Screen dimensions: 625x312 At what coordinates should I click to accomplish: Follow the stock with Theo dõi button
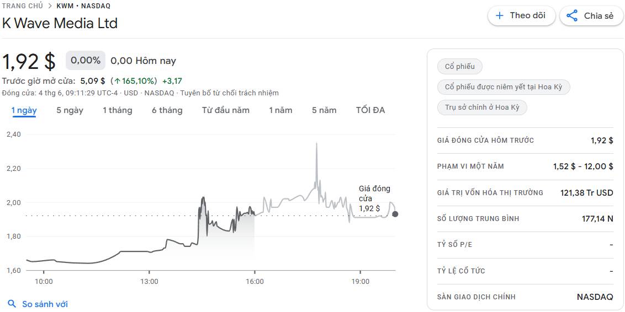[521, 16]
